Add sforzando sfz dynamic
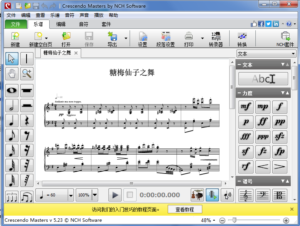This screenshot has height=226, width=300. point(280,137)
